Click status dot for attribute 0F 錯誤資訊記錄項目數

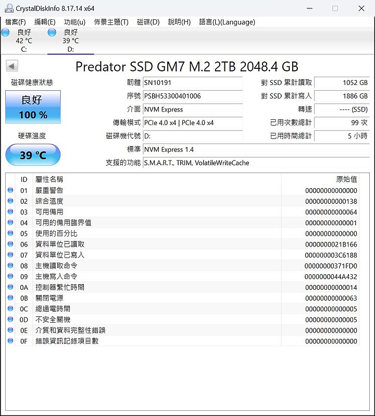pos(10,340)
